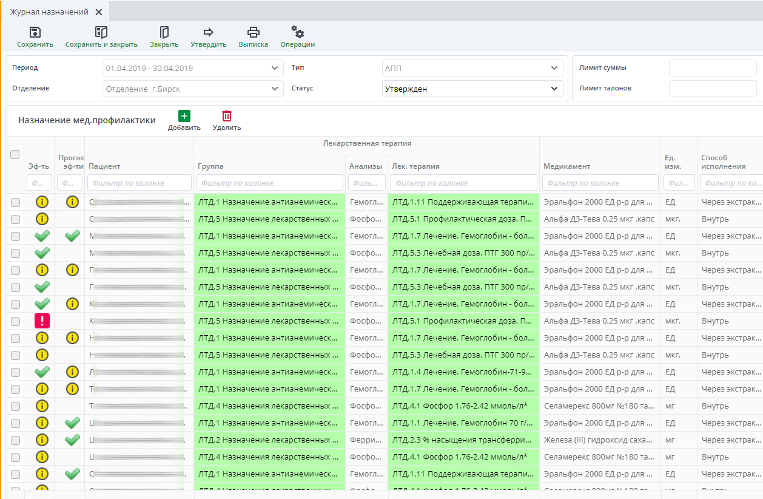Sort by the Группа column header

point(210,166)
